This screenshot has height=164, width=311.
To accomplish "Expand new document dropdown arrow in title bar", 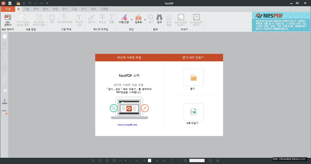I will (x=13, y=3).
